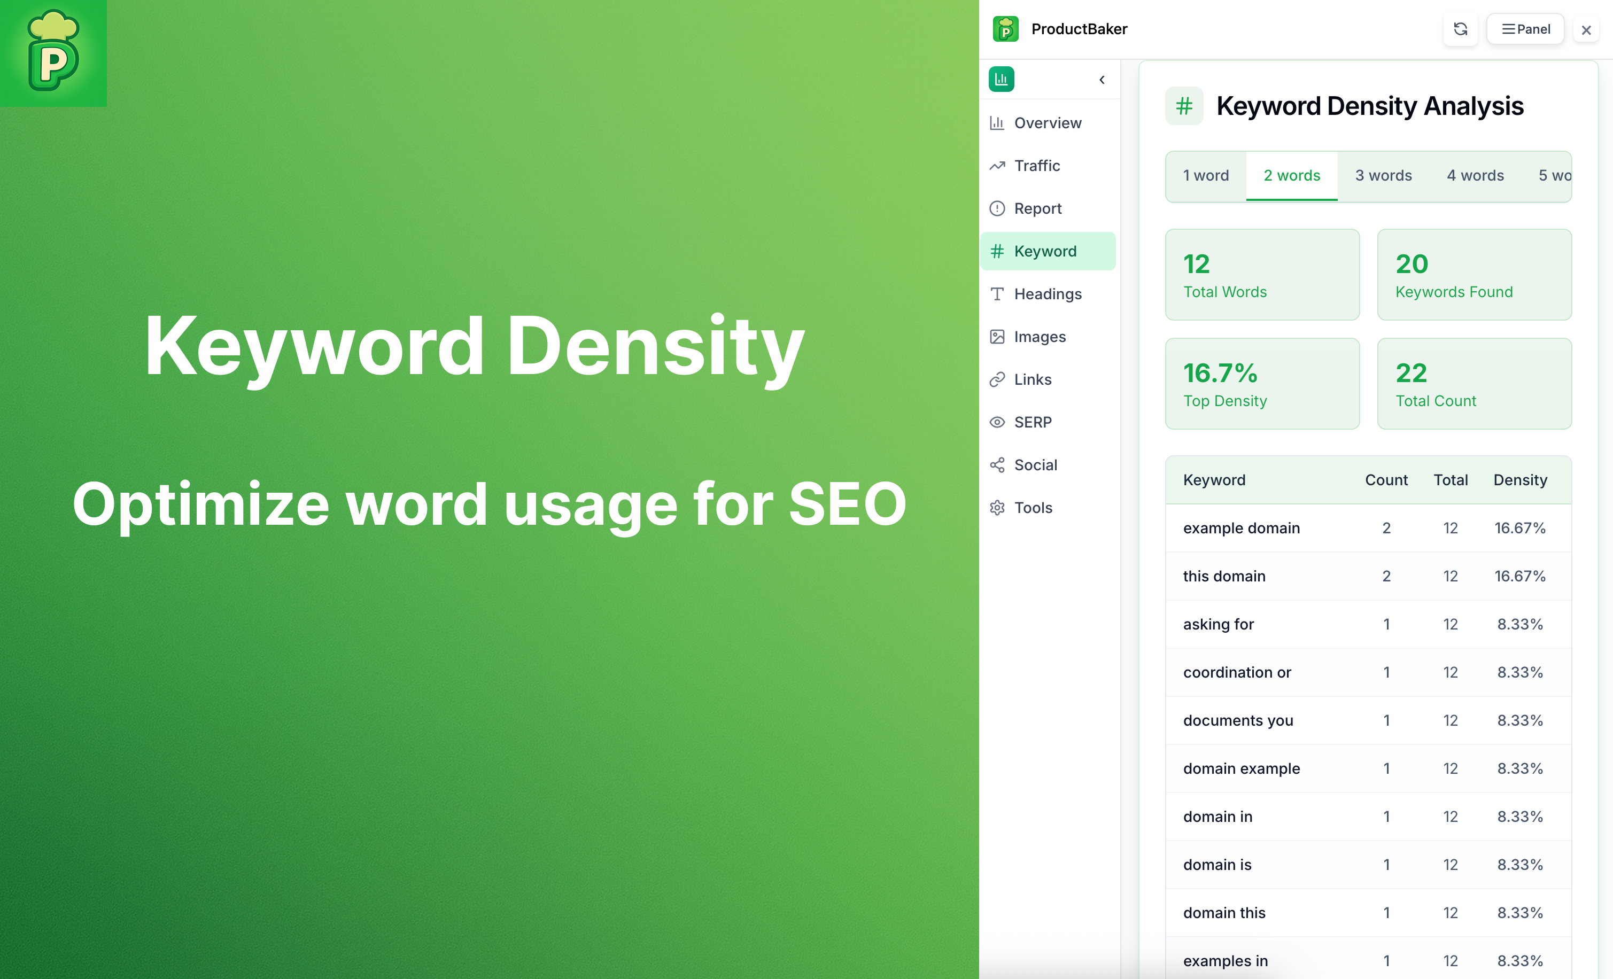The image size is (1613, 979).
Task: Select the 'asking for' keyword row
Action: pyautogui.click(x=1368, y=624)
